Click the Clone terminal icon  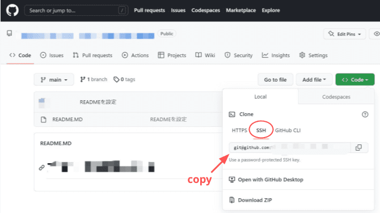pos(232,114)
